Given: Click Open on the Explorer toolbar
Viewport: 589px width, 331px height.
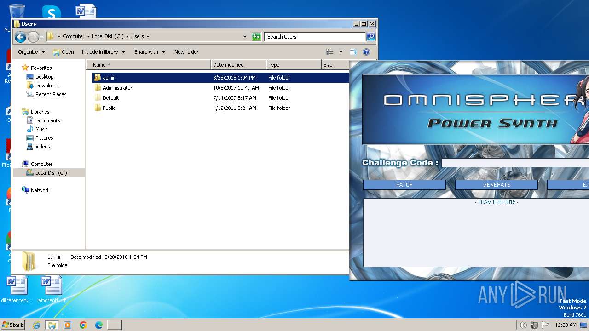Looking at the screenshot, I should tap(64, 52).
